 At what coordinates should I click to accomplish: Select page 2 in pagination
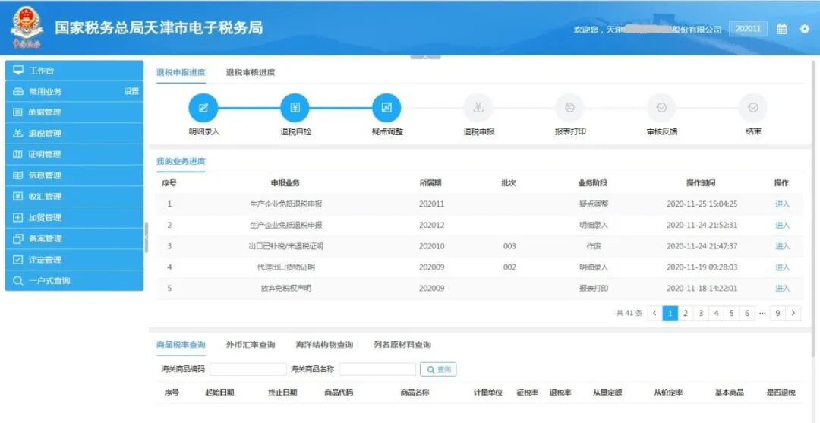click(x=685, y=313)
